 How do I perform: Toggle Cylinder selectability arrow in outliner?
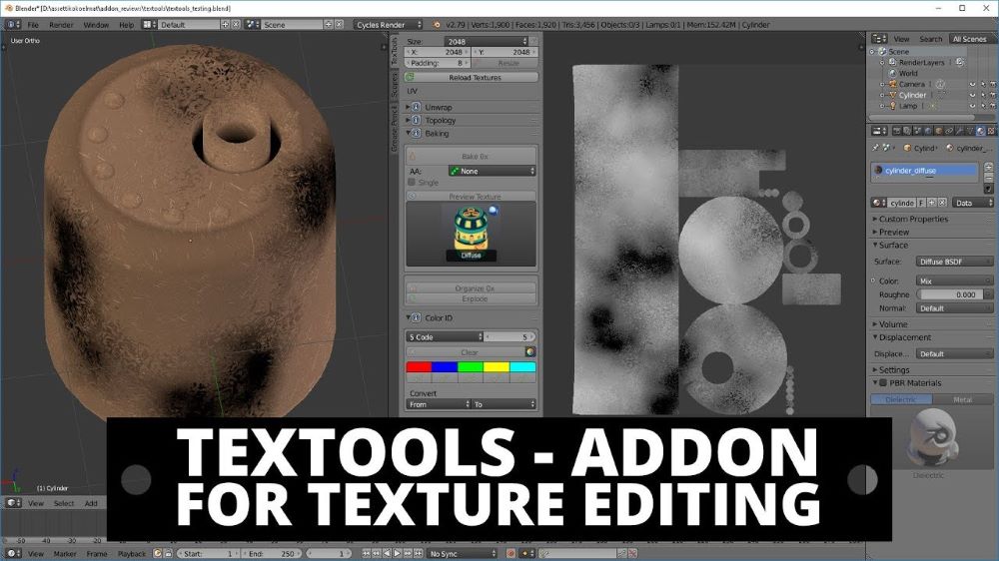pyautogui.click(x=983, y=95)
